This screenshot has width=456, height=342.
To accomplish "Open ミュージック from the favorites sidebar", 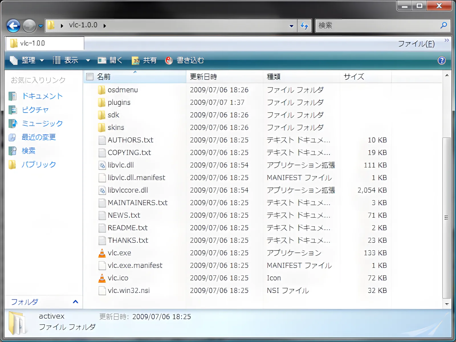I will click(x=42, y=123).
